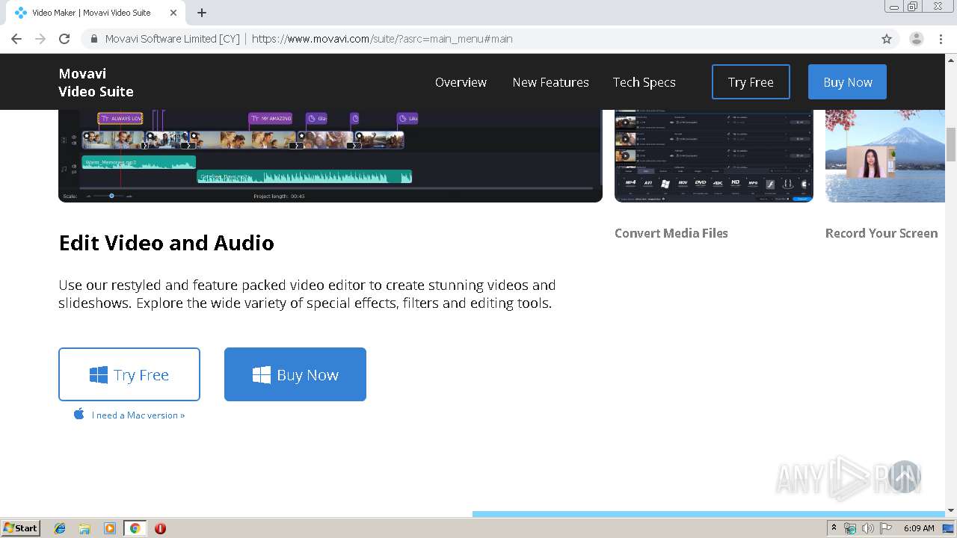Open the Chrome profile avatar
The width and height of the screenshot is (957, 538).
click(917, 39)
